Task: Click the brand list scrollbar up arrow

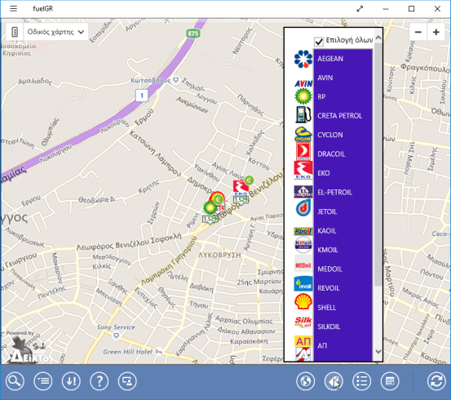Action: (x=378, y=38)
